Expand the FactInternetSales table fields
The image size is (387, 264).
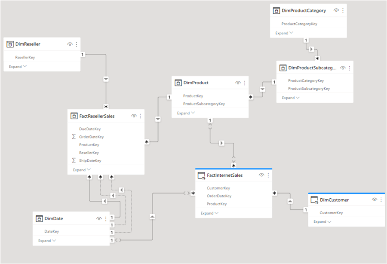209,213
